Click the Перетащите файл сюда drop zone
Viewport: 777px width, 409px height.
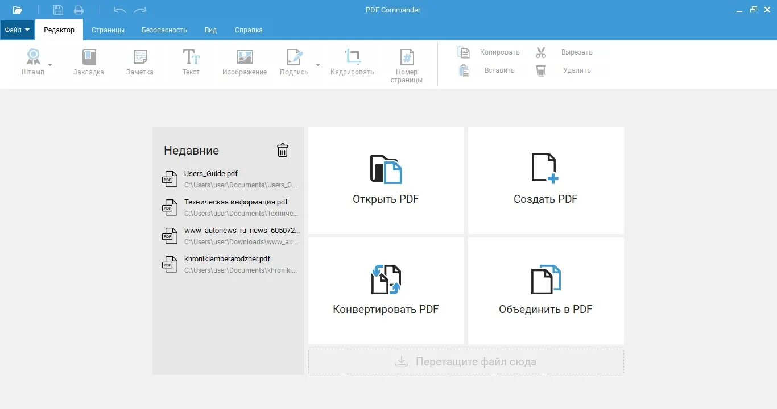coord(466,362)
